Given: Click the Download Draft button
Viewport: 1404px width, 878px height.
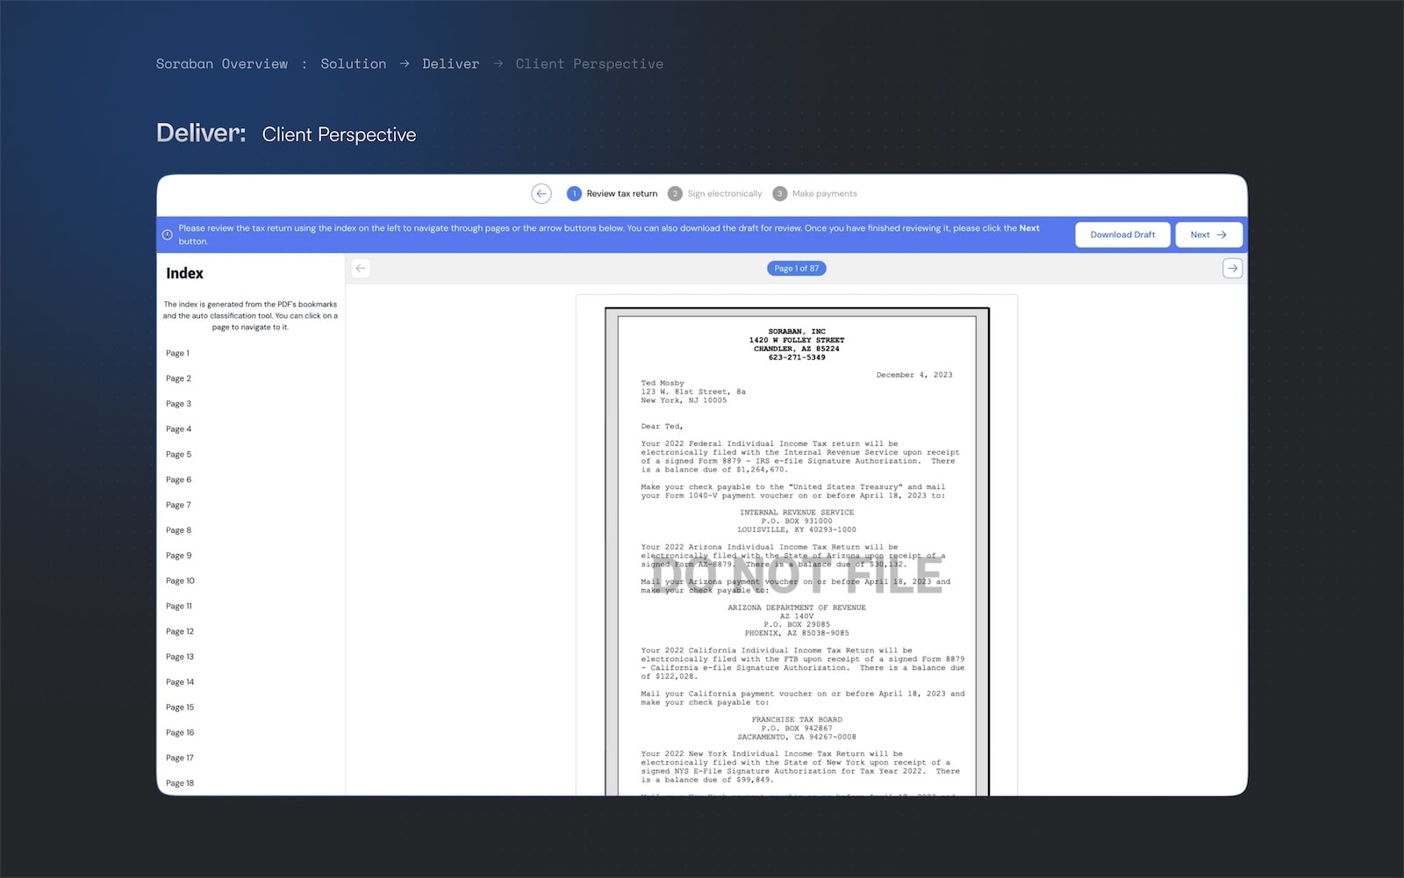Looking at the screenshot, I should pos(1122,234).
